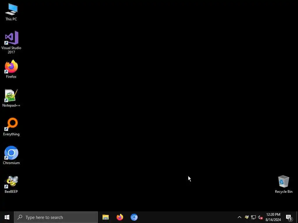298x223 pixels.
Task: Select the BeeBEEP desktop shortcut
Action: (11, 184)
